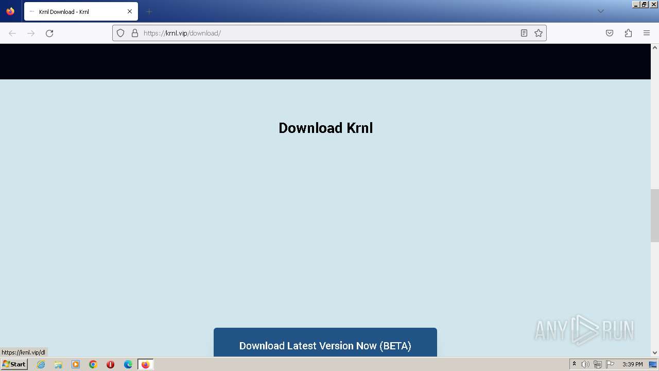
Task: Open the Windows Start menu
Action: tap(14, 364)
